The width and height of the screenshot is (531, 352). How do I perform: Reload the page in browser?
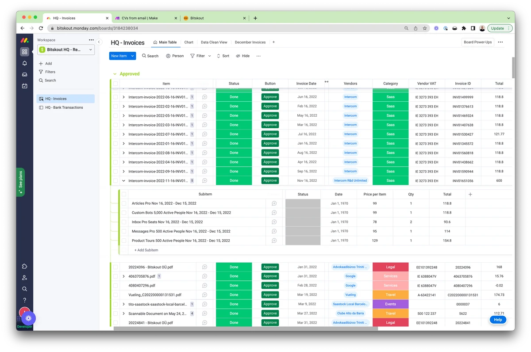pyautogui.click(x=41, y=28)
